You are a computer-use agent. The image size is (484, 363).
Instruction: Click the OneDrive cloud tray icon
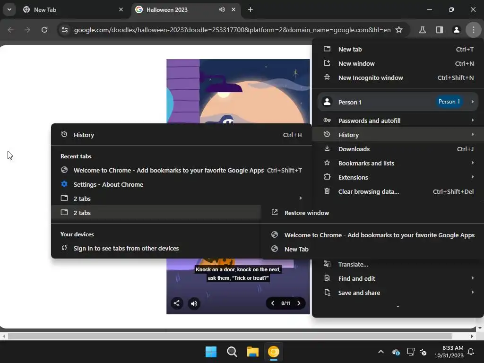tap(396, 352)
